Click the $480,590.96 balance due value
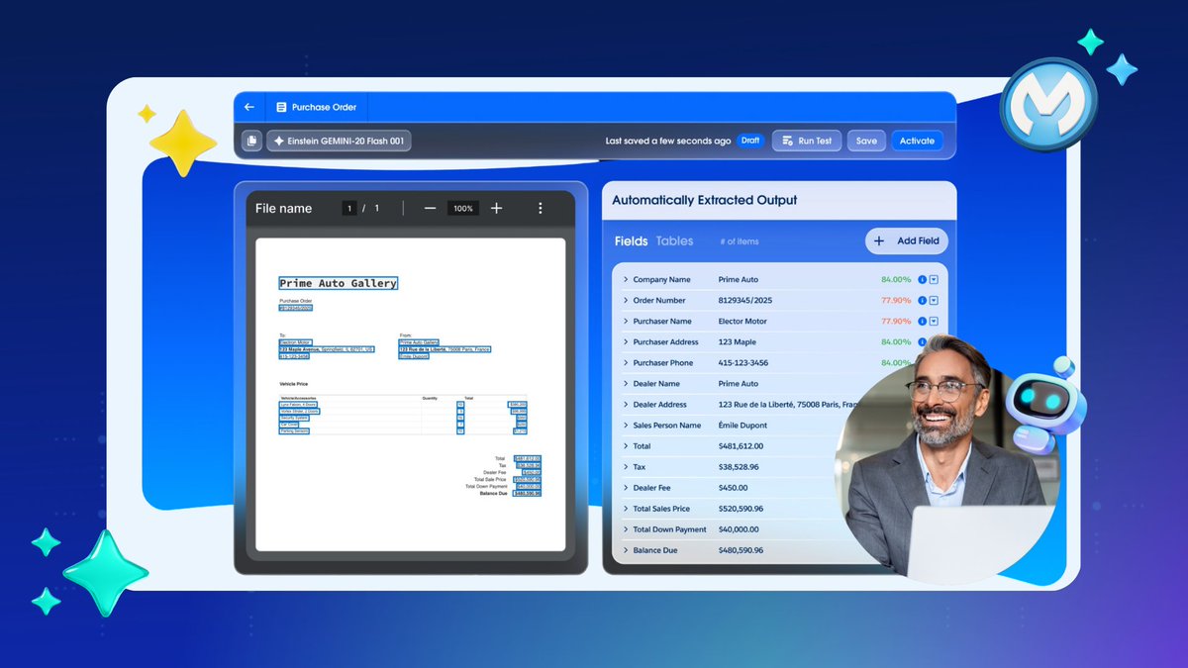This screenshot has width=1188, height=668. click(741, 549)
